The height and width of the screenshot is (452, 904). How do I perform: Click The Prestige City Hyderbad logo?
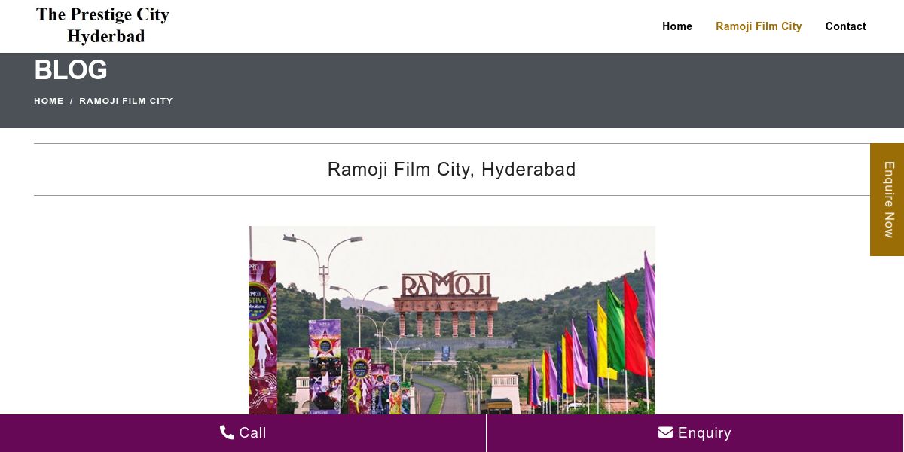[x=102, y=26]
